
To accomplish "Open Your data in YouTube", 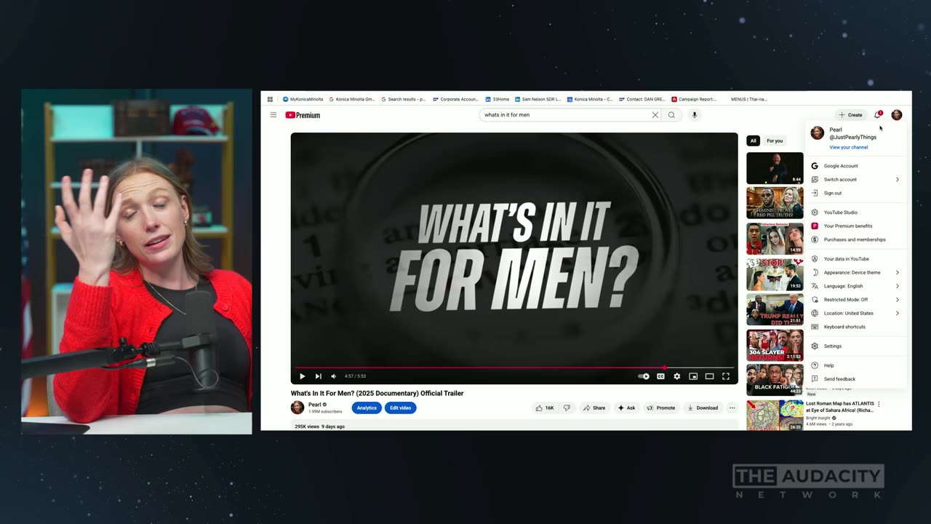I will click(857, 258).
